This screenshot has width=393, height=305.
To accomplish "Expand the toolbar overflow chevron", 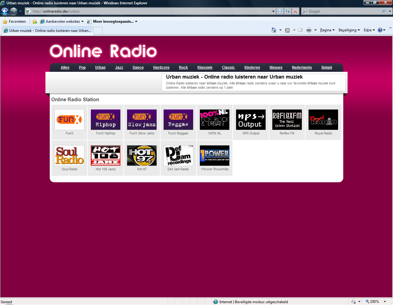I will (x=391, y=28).
